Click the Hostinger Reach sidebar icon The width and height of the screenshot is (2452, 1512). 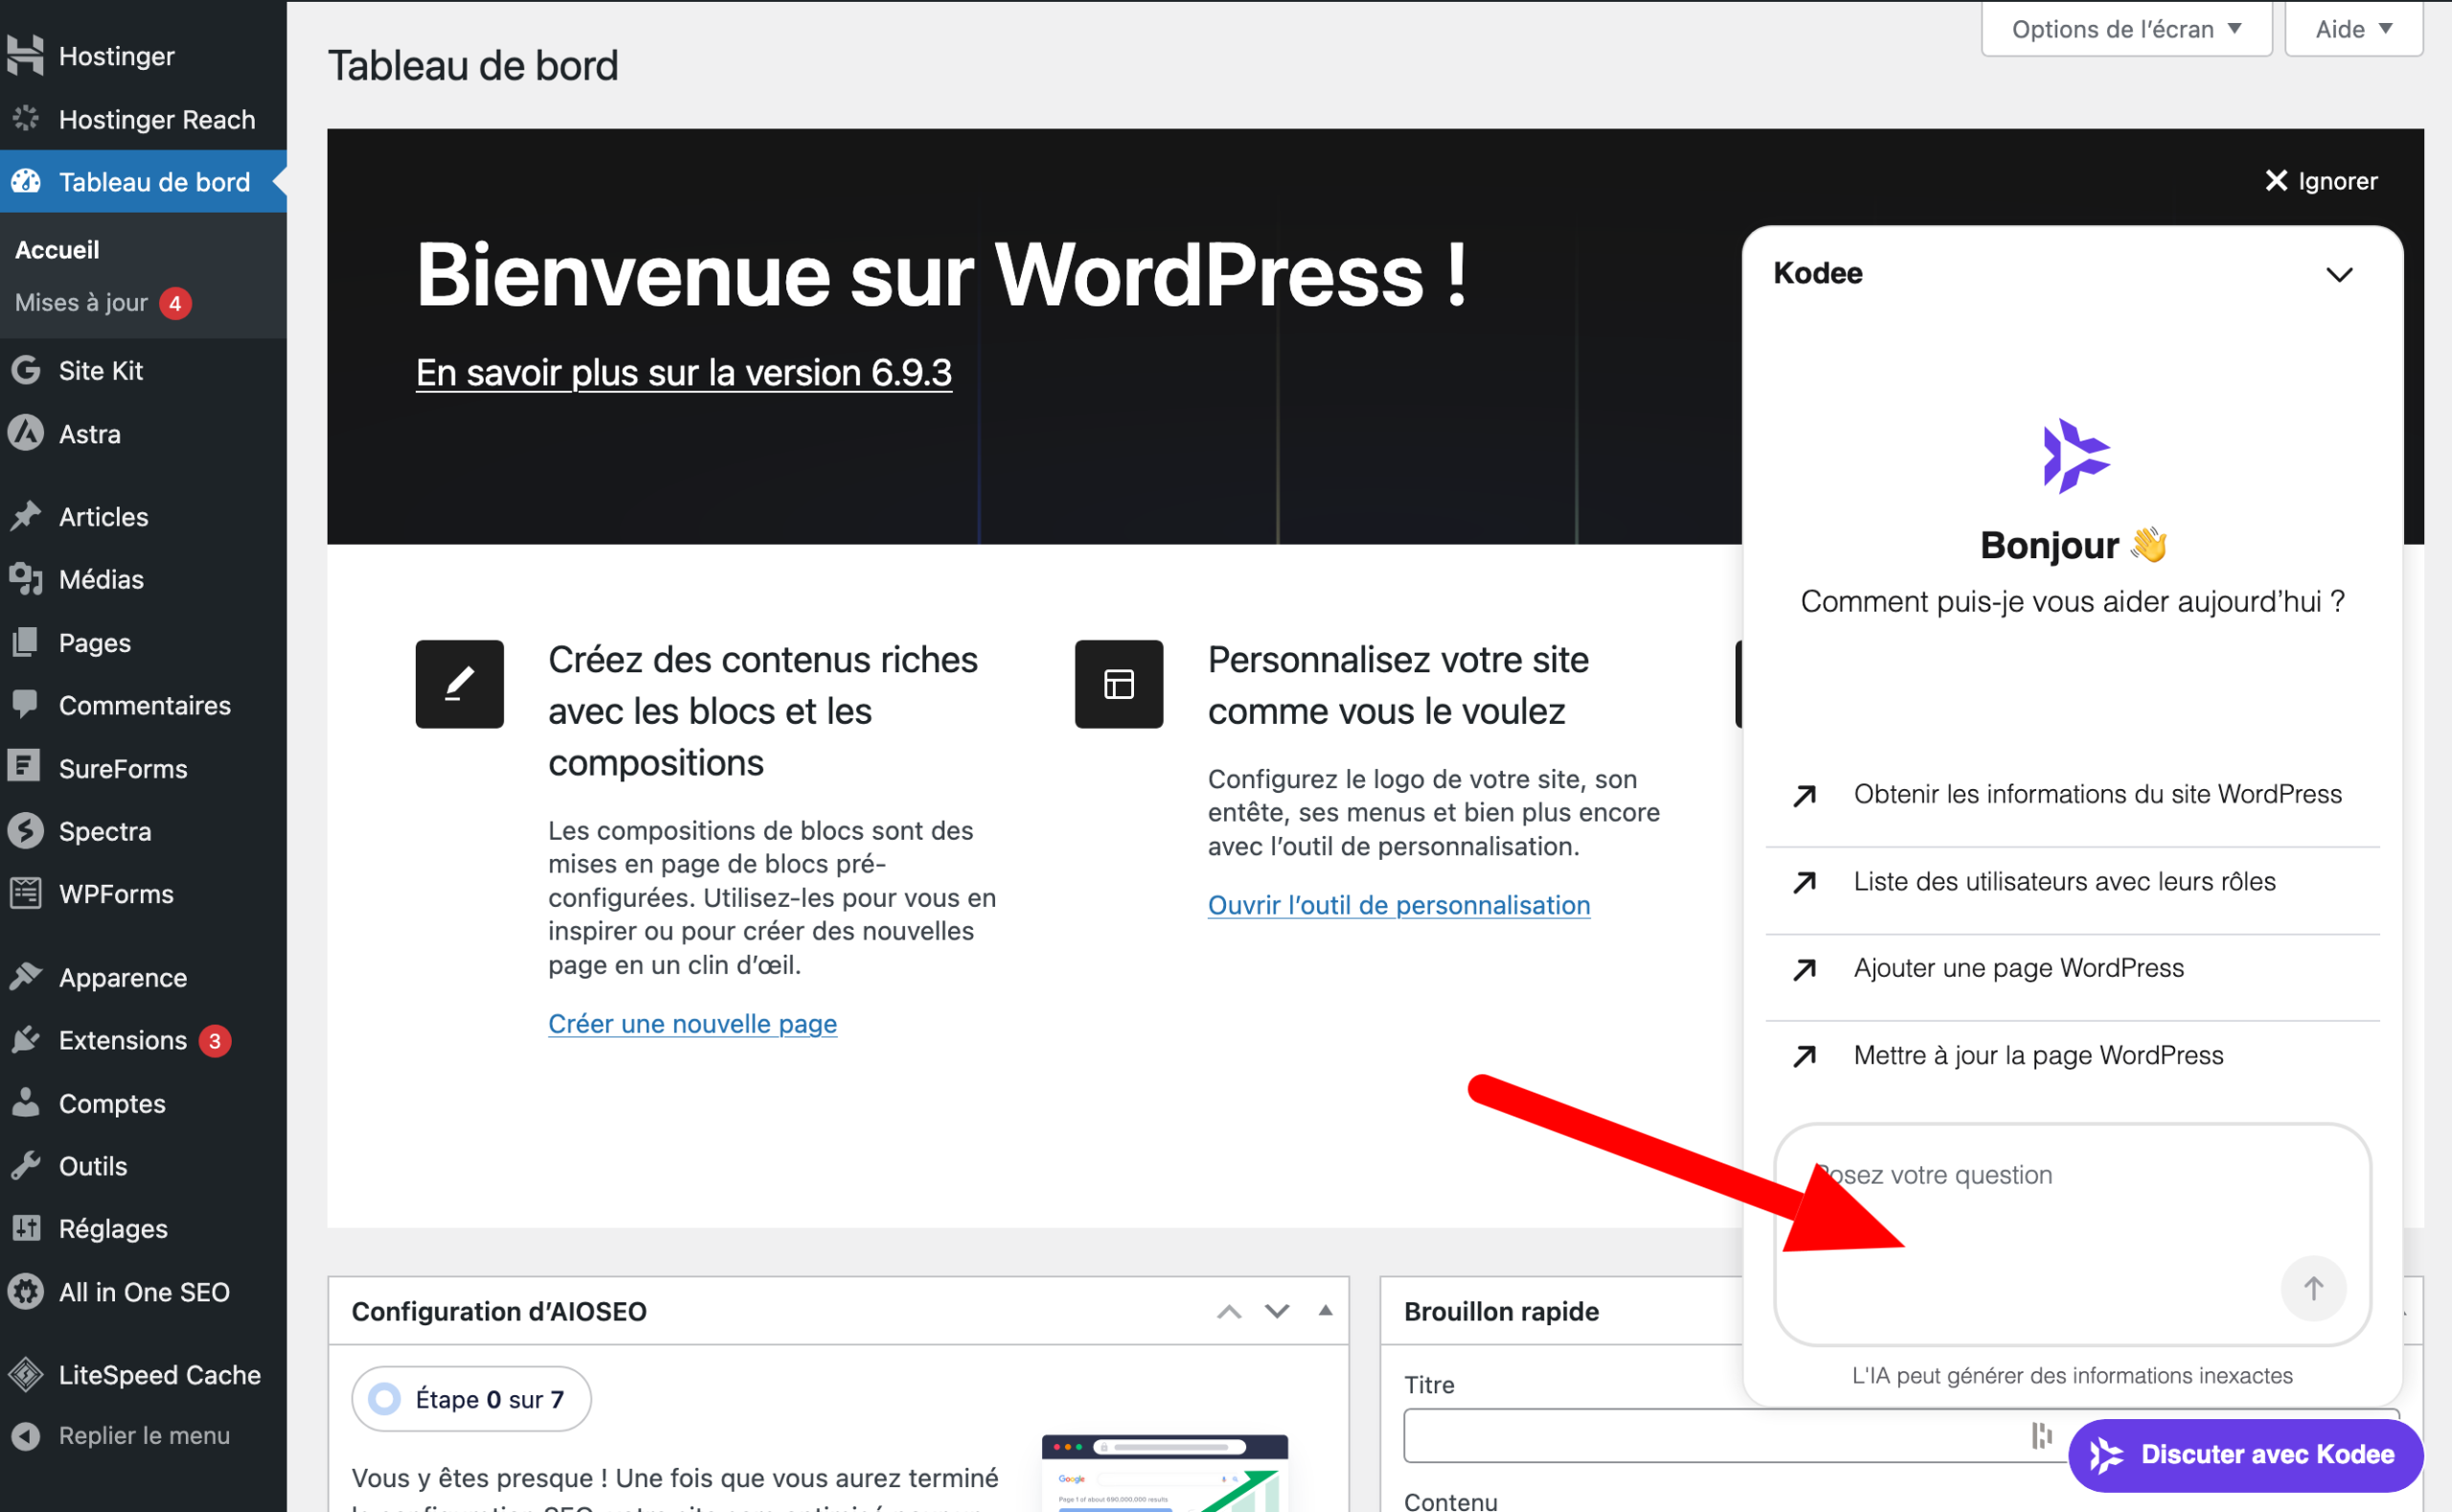pyautogui.click(x=26, y=119)
